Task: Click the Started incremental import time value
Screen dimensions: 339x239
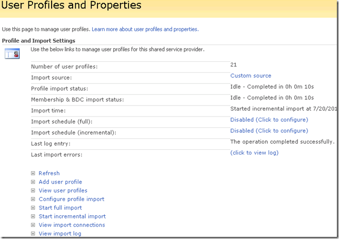Action: [284, 109]
